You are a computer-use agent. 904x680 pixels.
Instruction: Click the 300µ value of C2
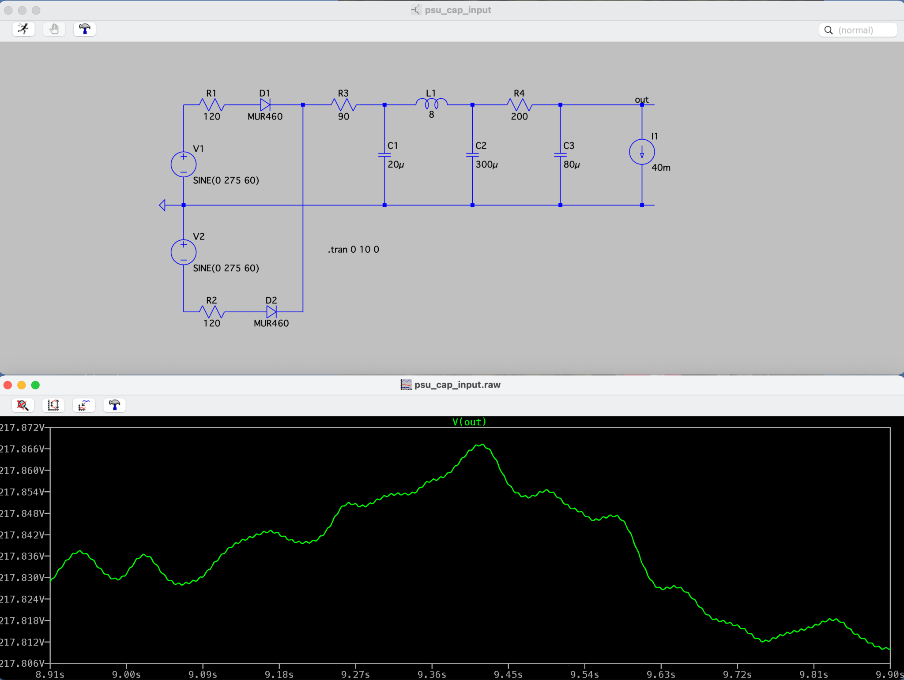tap(487, 164)
